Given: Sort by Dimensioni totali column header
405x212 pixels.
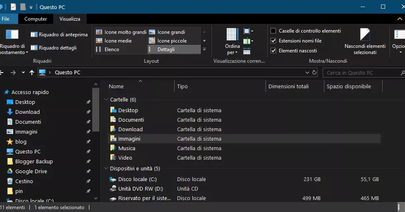Looking at the screenshot, I should tap(288, 86).
